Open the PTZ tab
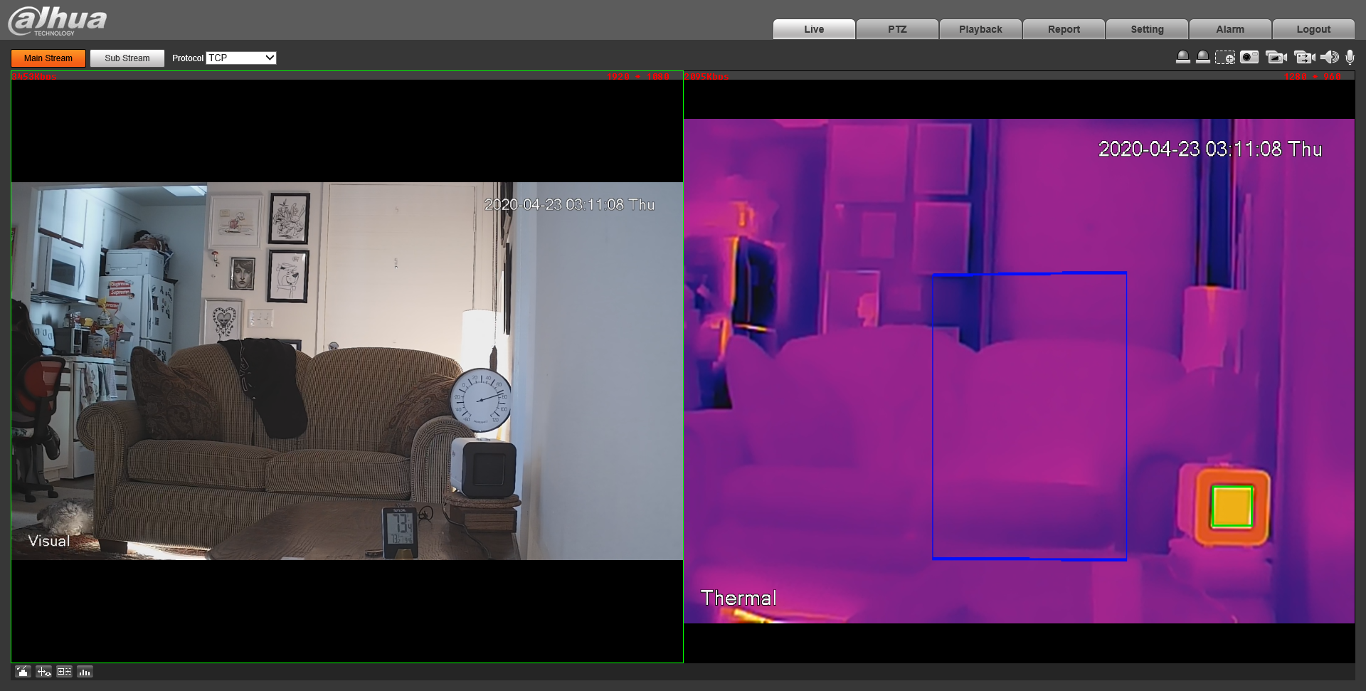1366x691 pixels. 897,29
